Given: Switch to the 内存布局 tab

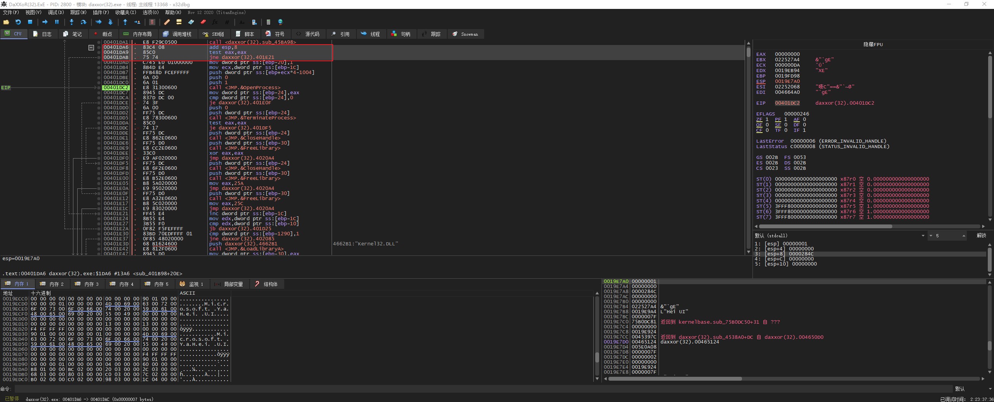Looking at the screenshot, I should tap(137, 34).
